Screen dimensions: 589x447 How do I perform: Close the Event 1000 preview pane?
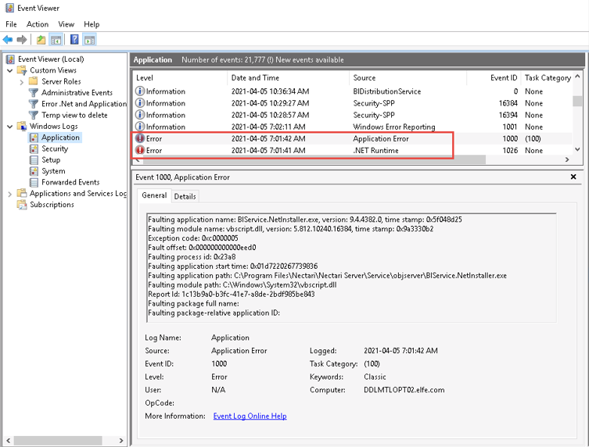[x=573, y=177]
